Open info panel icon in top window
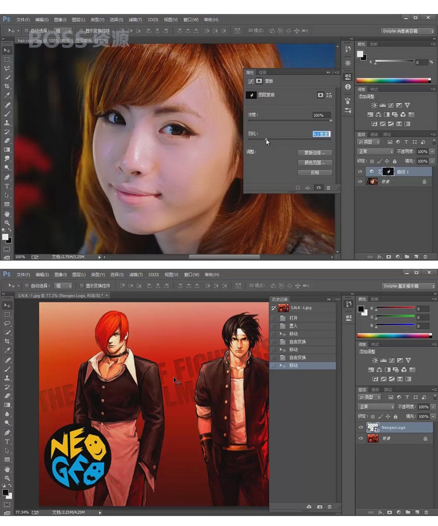Image resolution: width=438 pixels, height=526 pixels. click(348, 86)
